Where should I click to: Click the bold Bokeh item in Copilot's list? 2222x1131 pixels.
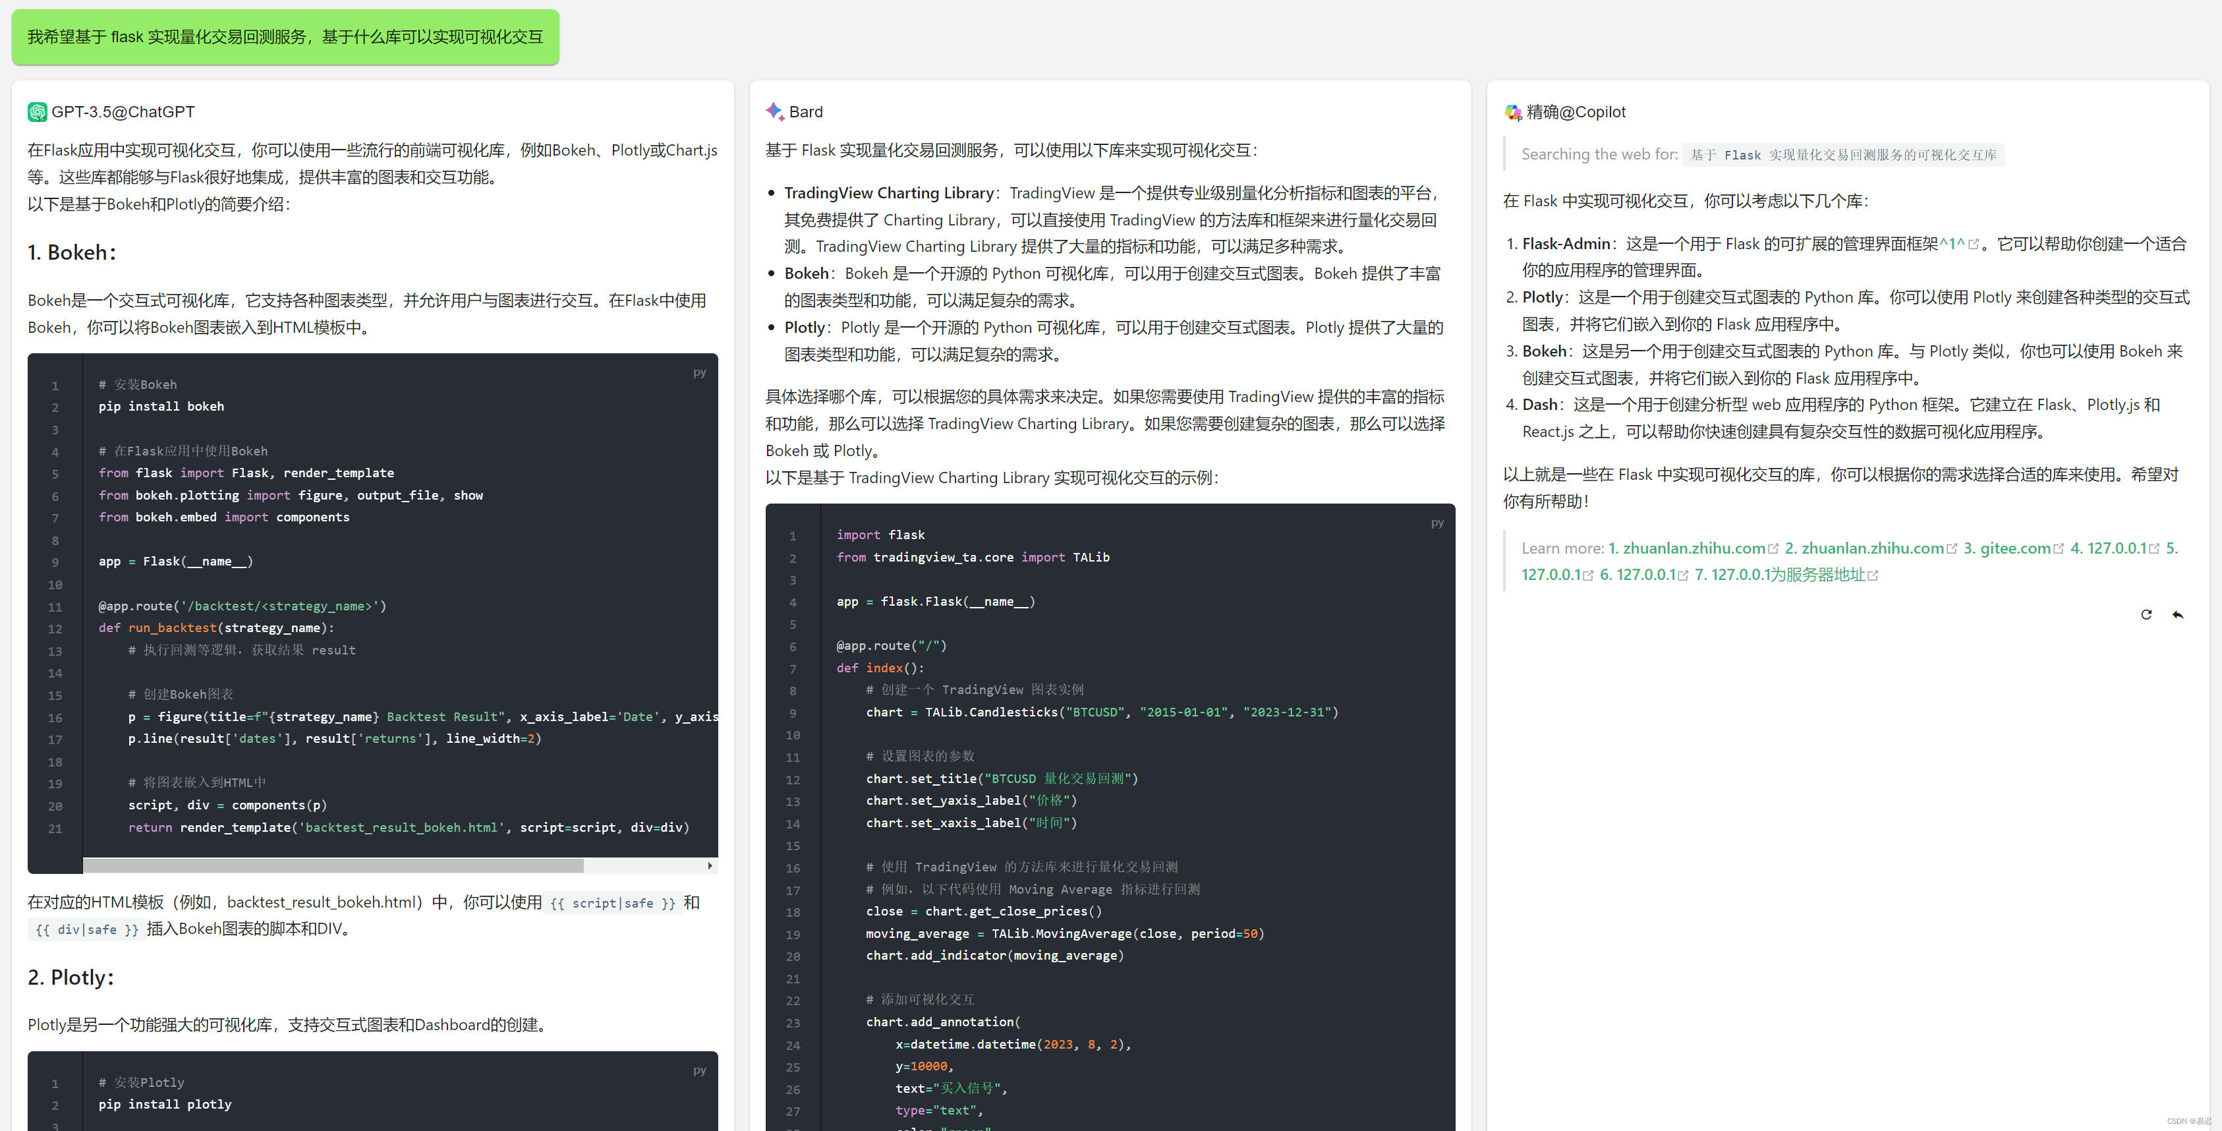point(1544,351)
